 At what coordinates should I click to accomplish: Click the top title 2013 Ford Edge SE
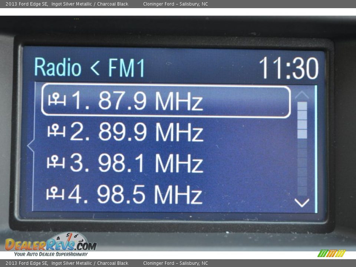tap(27, 4)
